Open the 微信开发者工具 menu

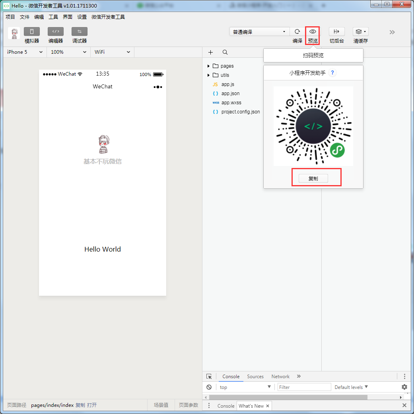coord(108,17)
